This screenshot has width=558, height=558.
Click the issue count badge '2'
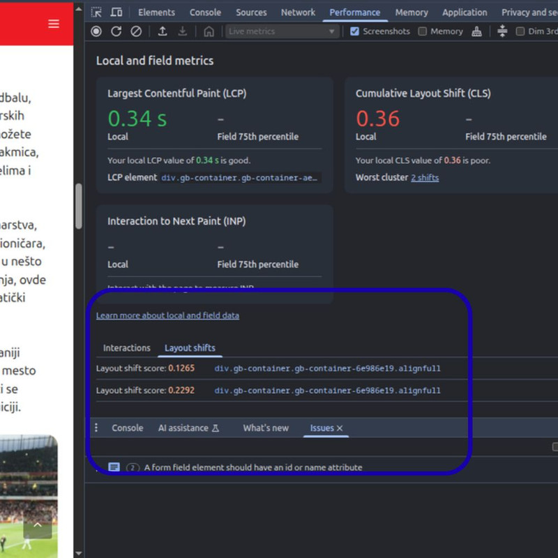[133, 467]
